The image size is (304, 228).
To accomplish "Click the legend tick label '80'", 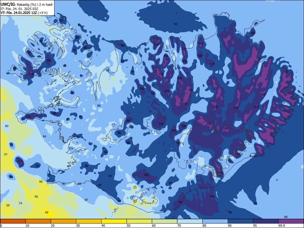I will 204,226.
